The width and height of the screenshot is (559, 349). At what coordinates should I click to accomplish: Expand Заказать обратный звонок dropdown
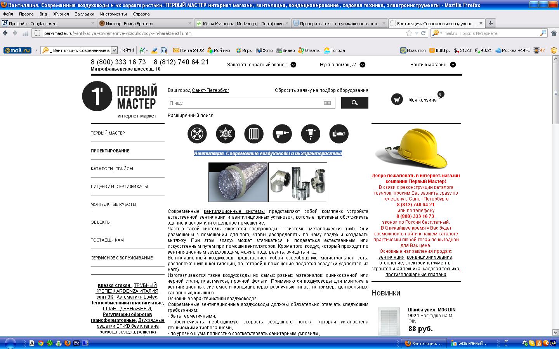(293, 65)
